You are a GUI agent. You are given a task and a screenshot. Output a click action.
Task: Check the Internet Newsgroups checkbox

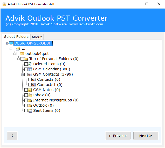point(26,100)
